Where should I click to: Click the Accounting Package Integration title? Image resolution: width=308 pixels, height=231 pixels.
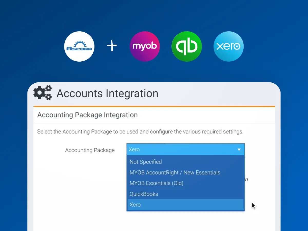point(88,115)
